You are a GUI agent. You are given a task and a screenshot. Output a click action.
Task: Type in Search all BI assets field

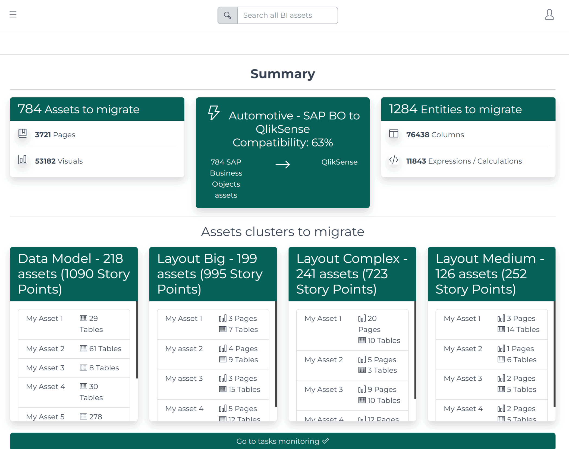pyautogui.click(x=287, y=15)
